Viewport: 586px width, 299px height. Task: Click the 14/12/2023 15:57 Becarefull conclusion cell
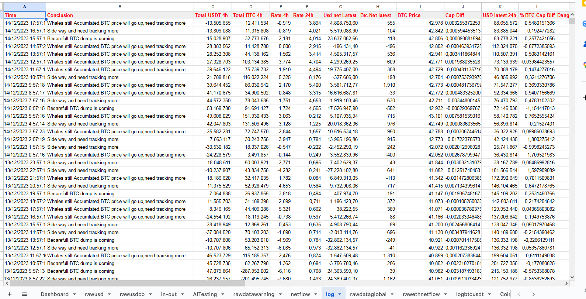[120, 38]
